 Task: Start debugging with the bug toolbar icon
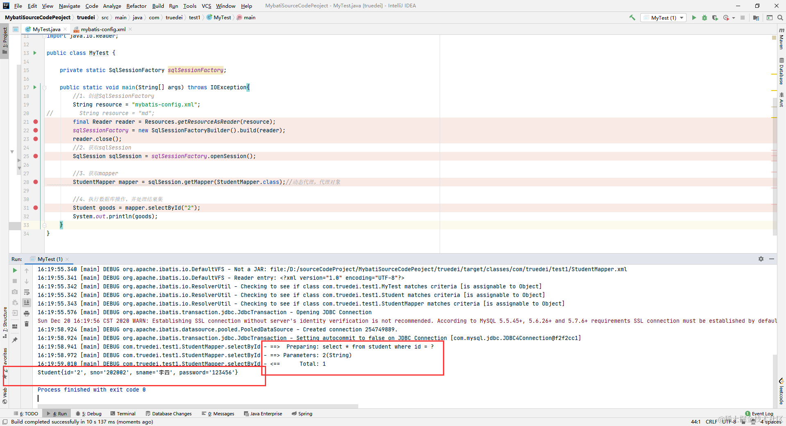(705, 18)
